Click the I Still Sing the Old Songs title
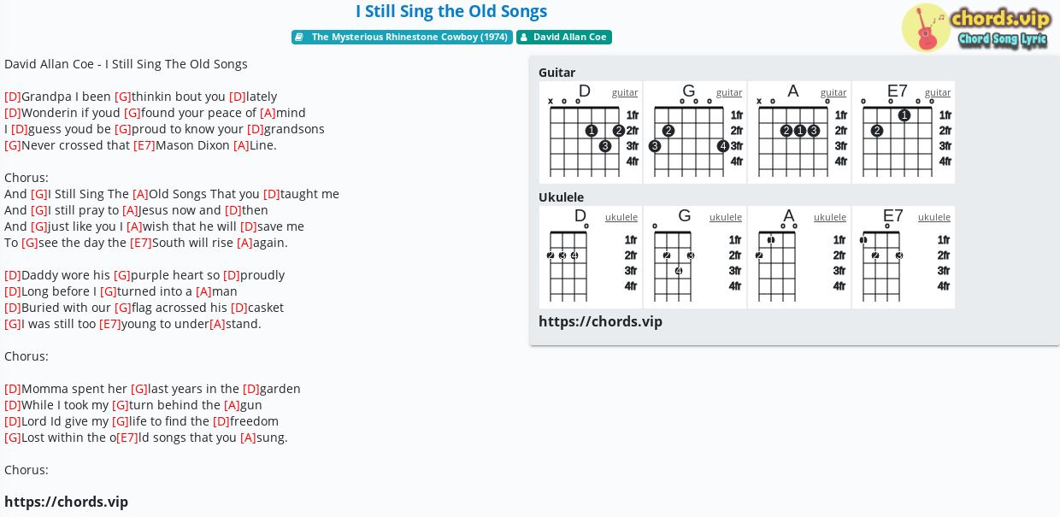The height and width of the screenshot is (517, 1060). (451, 11)
